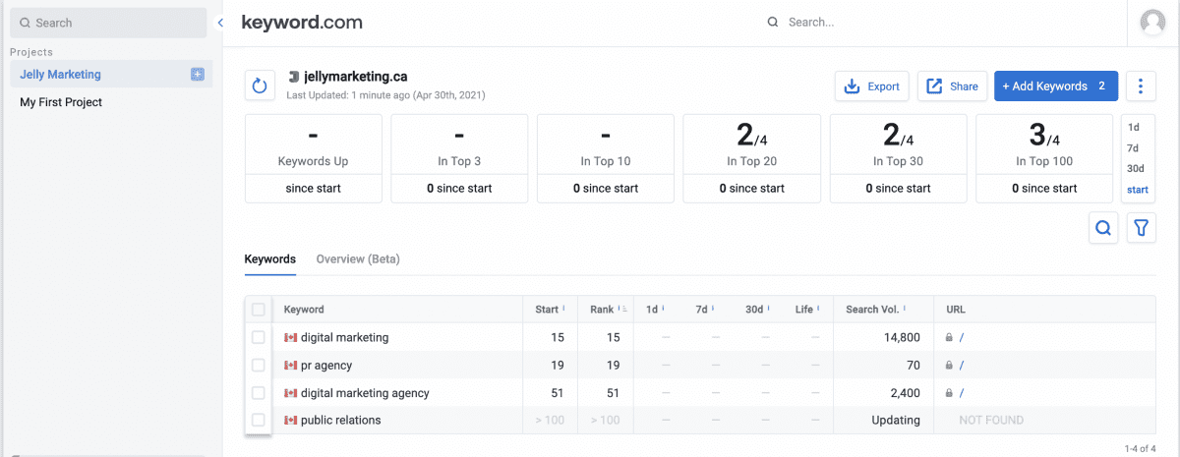The image size is (1180, 457).
Task: Click the refresh rankings icon
Action: click(x=260, y=86)
